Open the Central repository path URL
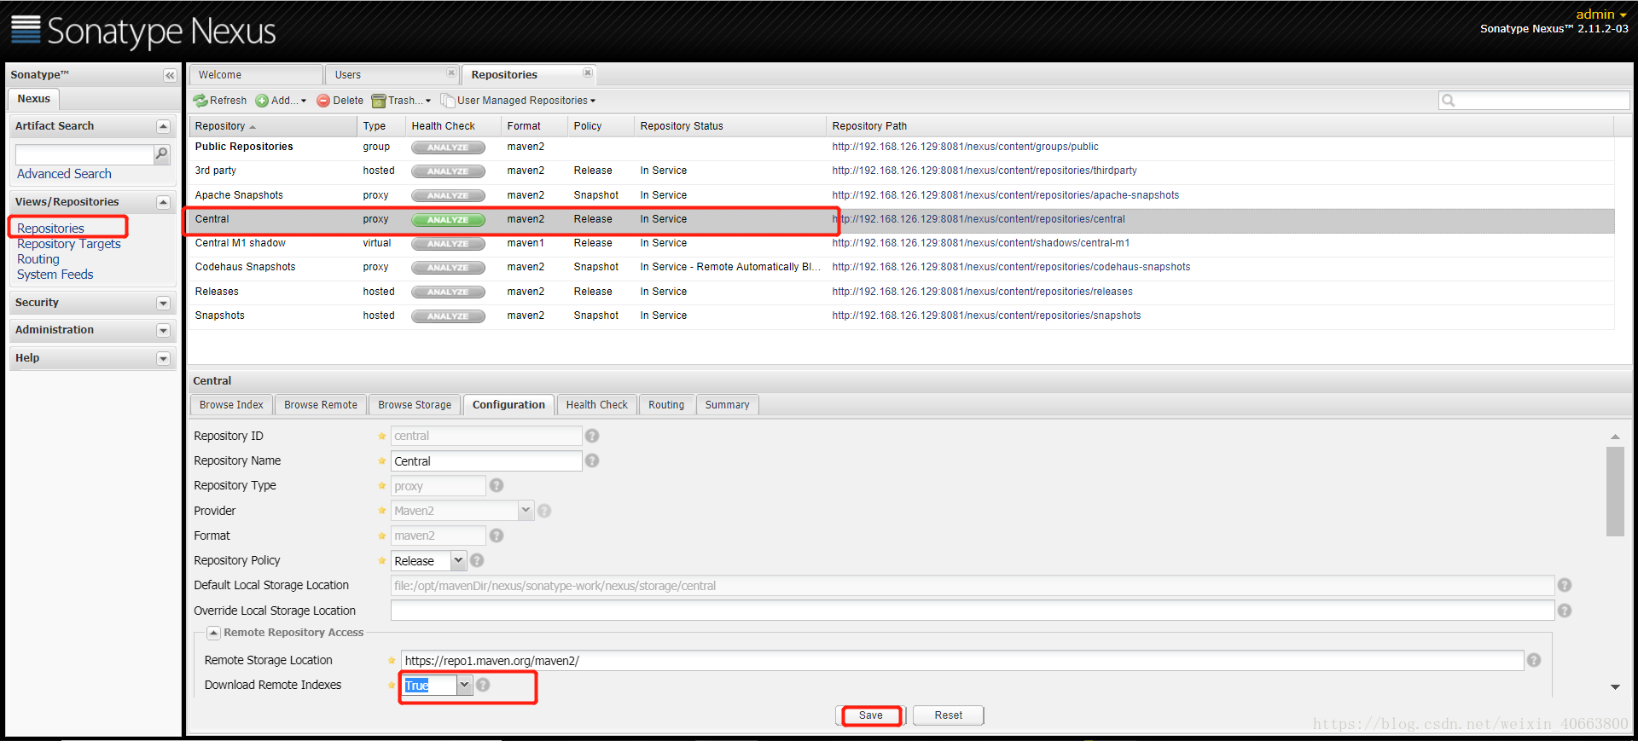Image resolution: width=1638 pixels, height=741 pixels. [x=979, y=219]
